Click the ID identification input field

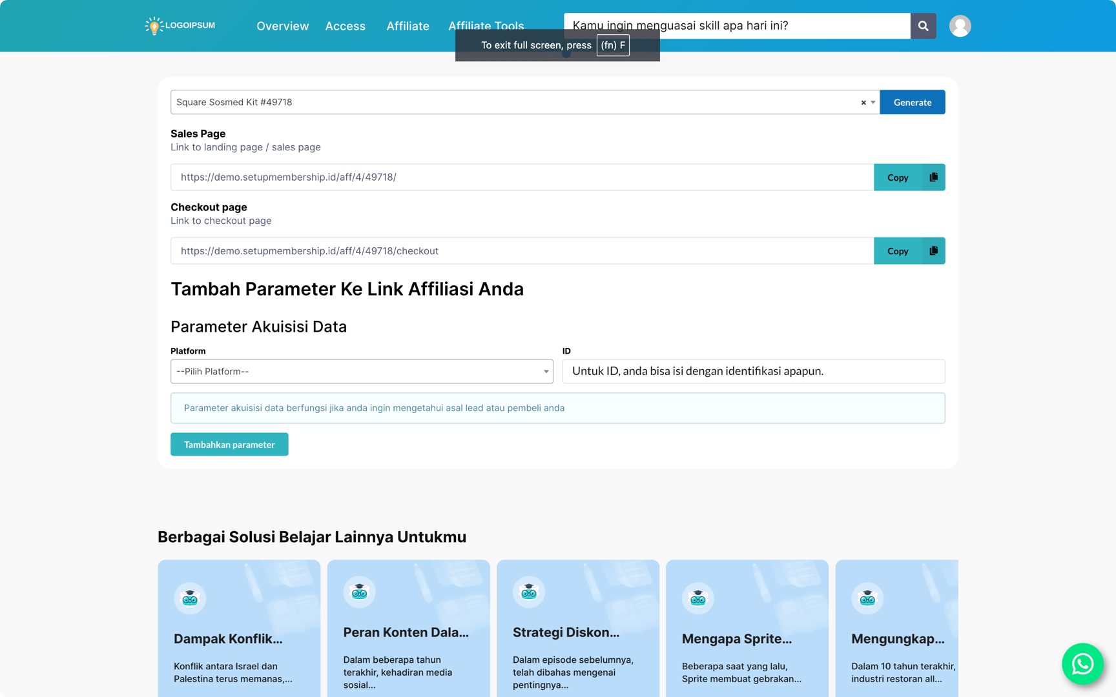(x=753, y=371)
